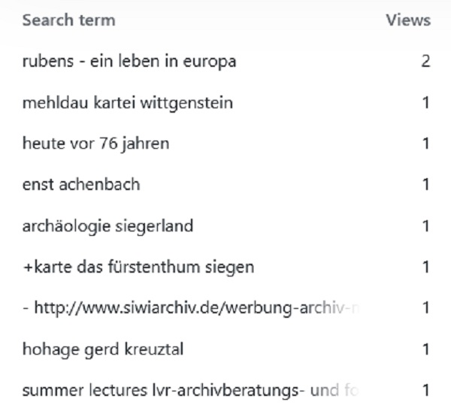Select 'summer lectures lvr-archivberatungs' entry
The image size is (451, 414).
coord(190,391)
